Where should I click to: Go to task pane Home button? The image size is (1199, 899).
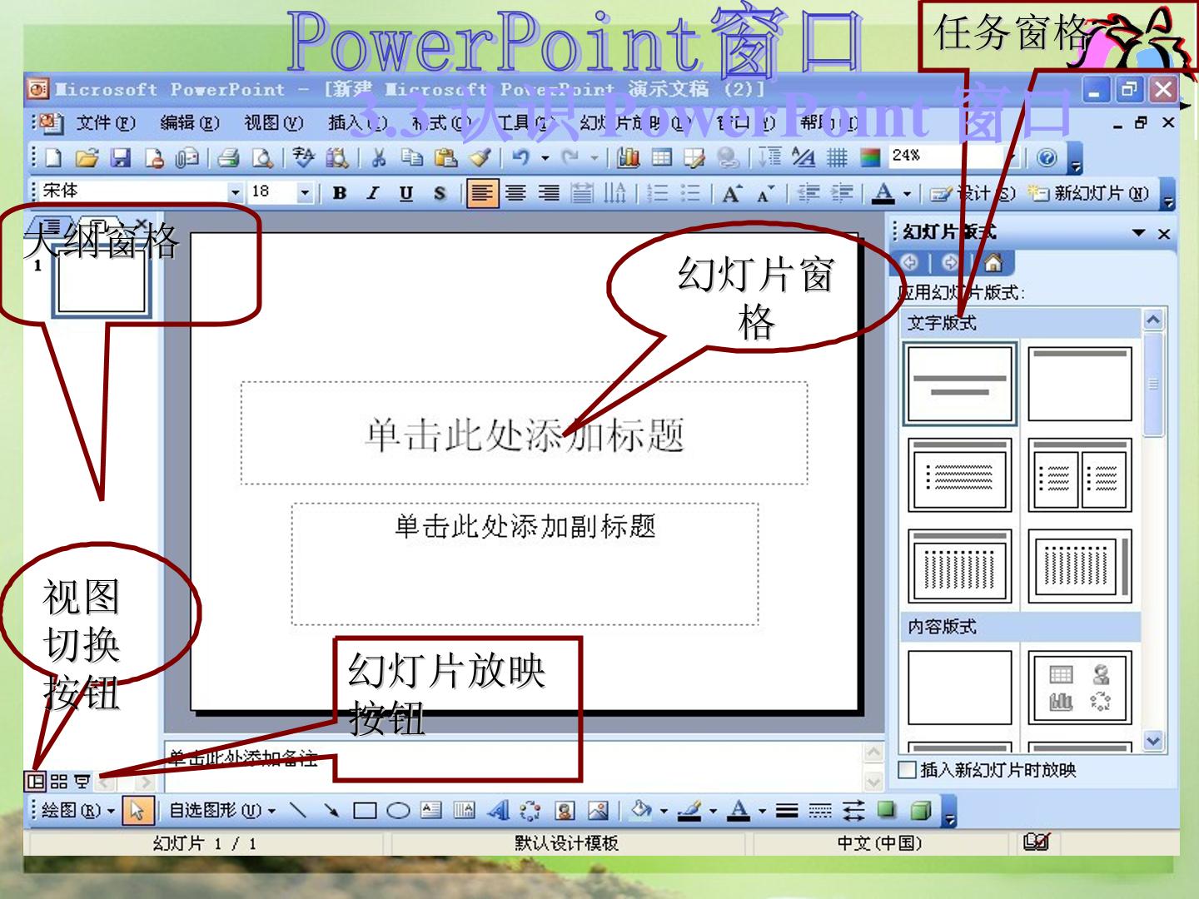993,263
